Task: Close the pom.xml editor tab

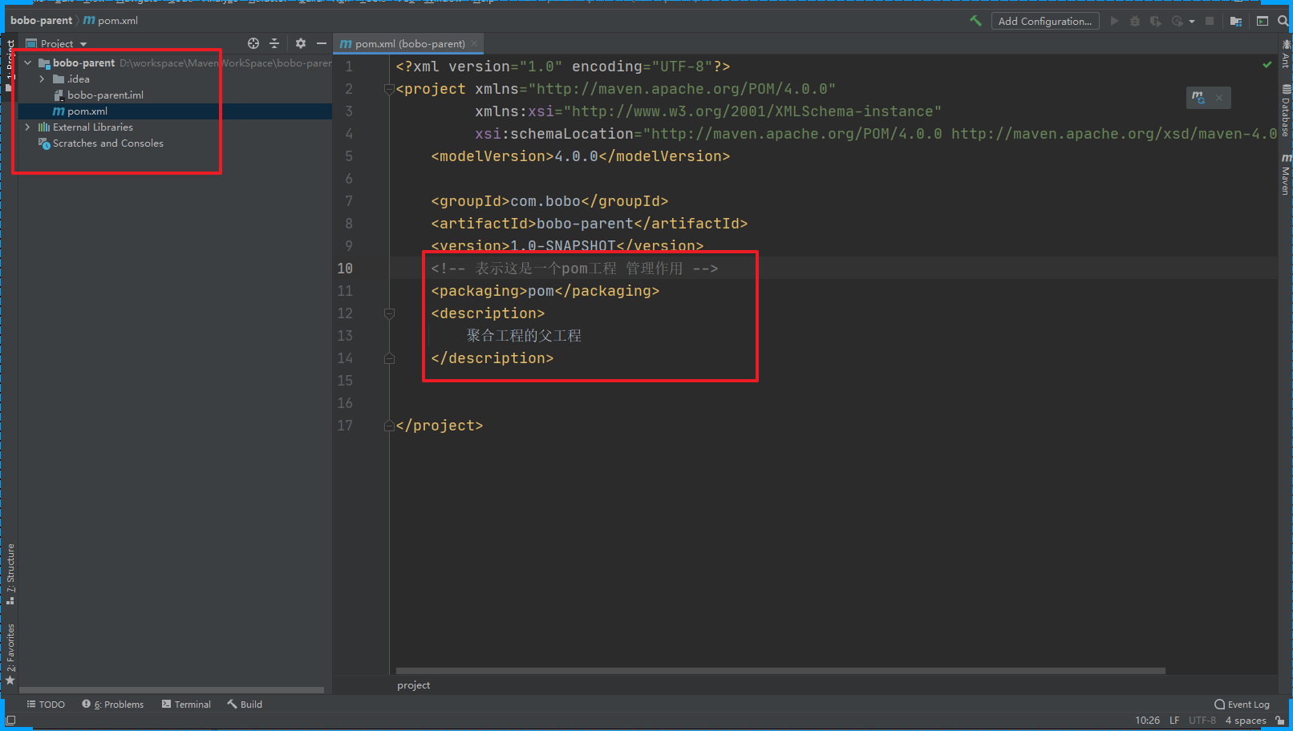Action: coord(474,43)
